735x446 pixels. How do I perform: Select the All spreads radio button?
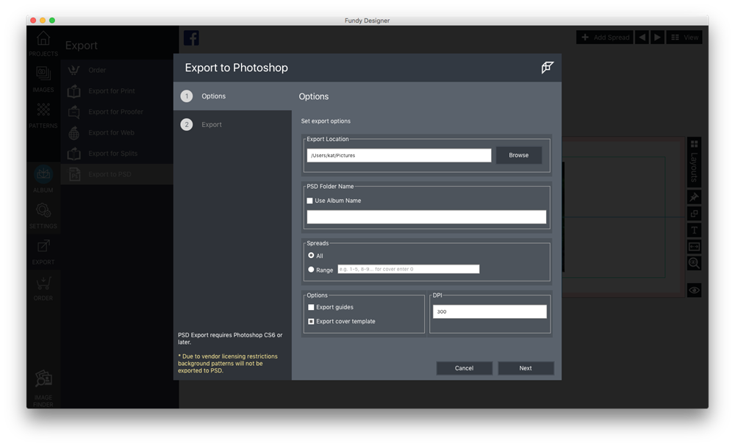(x=311, y=255)
